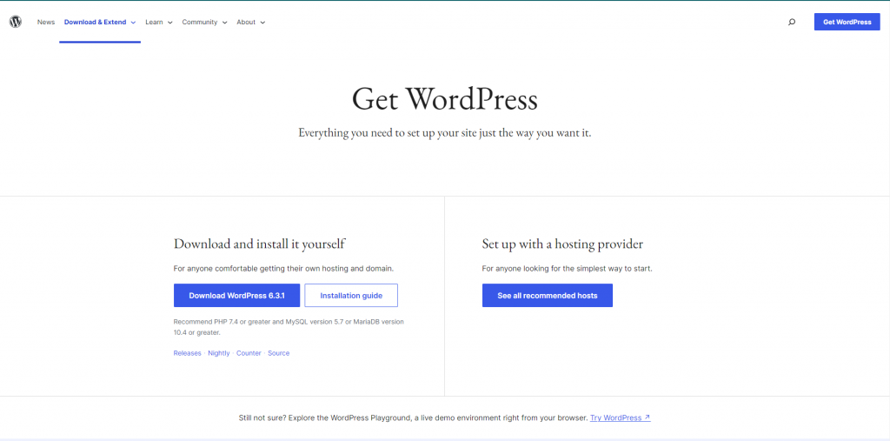Open the Installation guide button
This screenshot has height=441, width=890.
(x=351, y=296)
